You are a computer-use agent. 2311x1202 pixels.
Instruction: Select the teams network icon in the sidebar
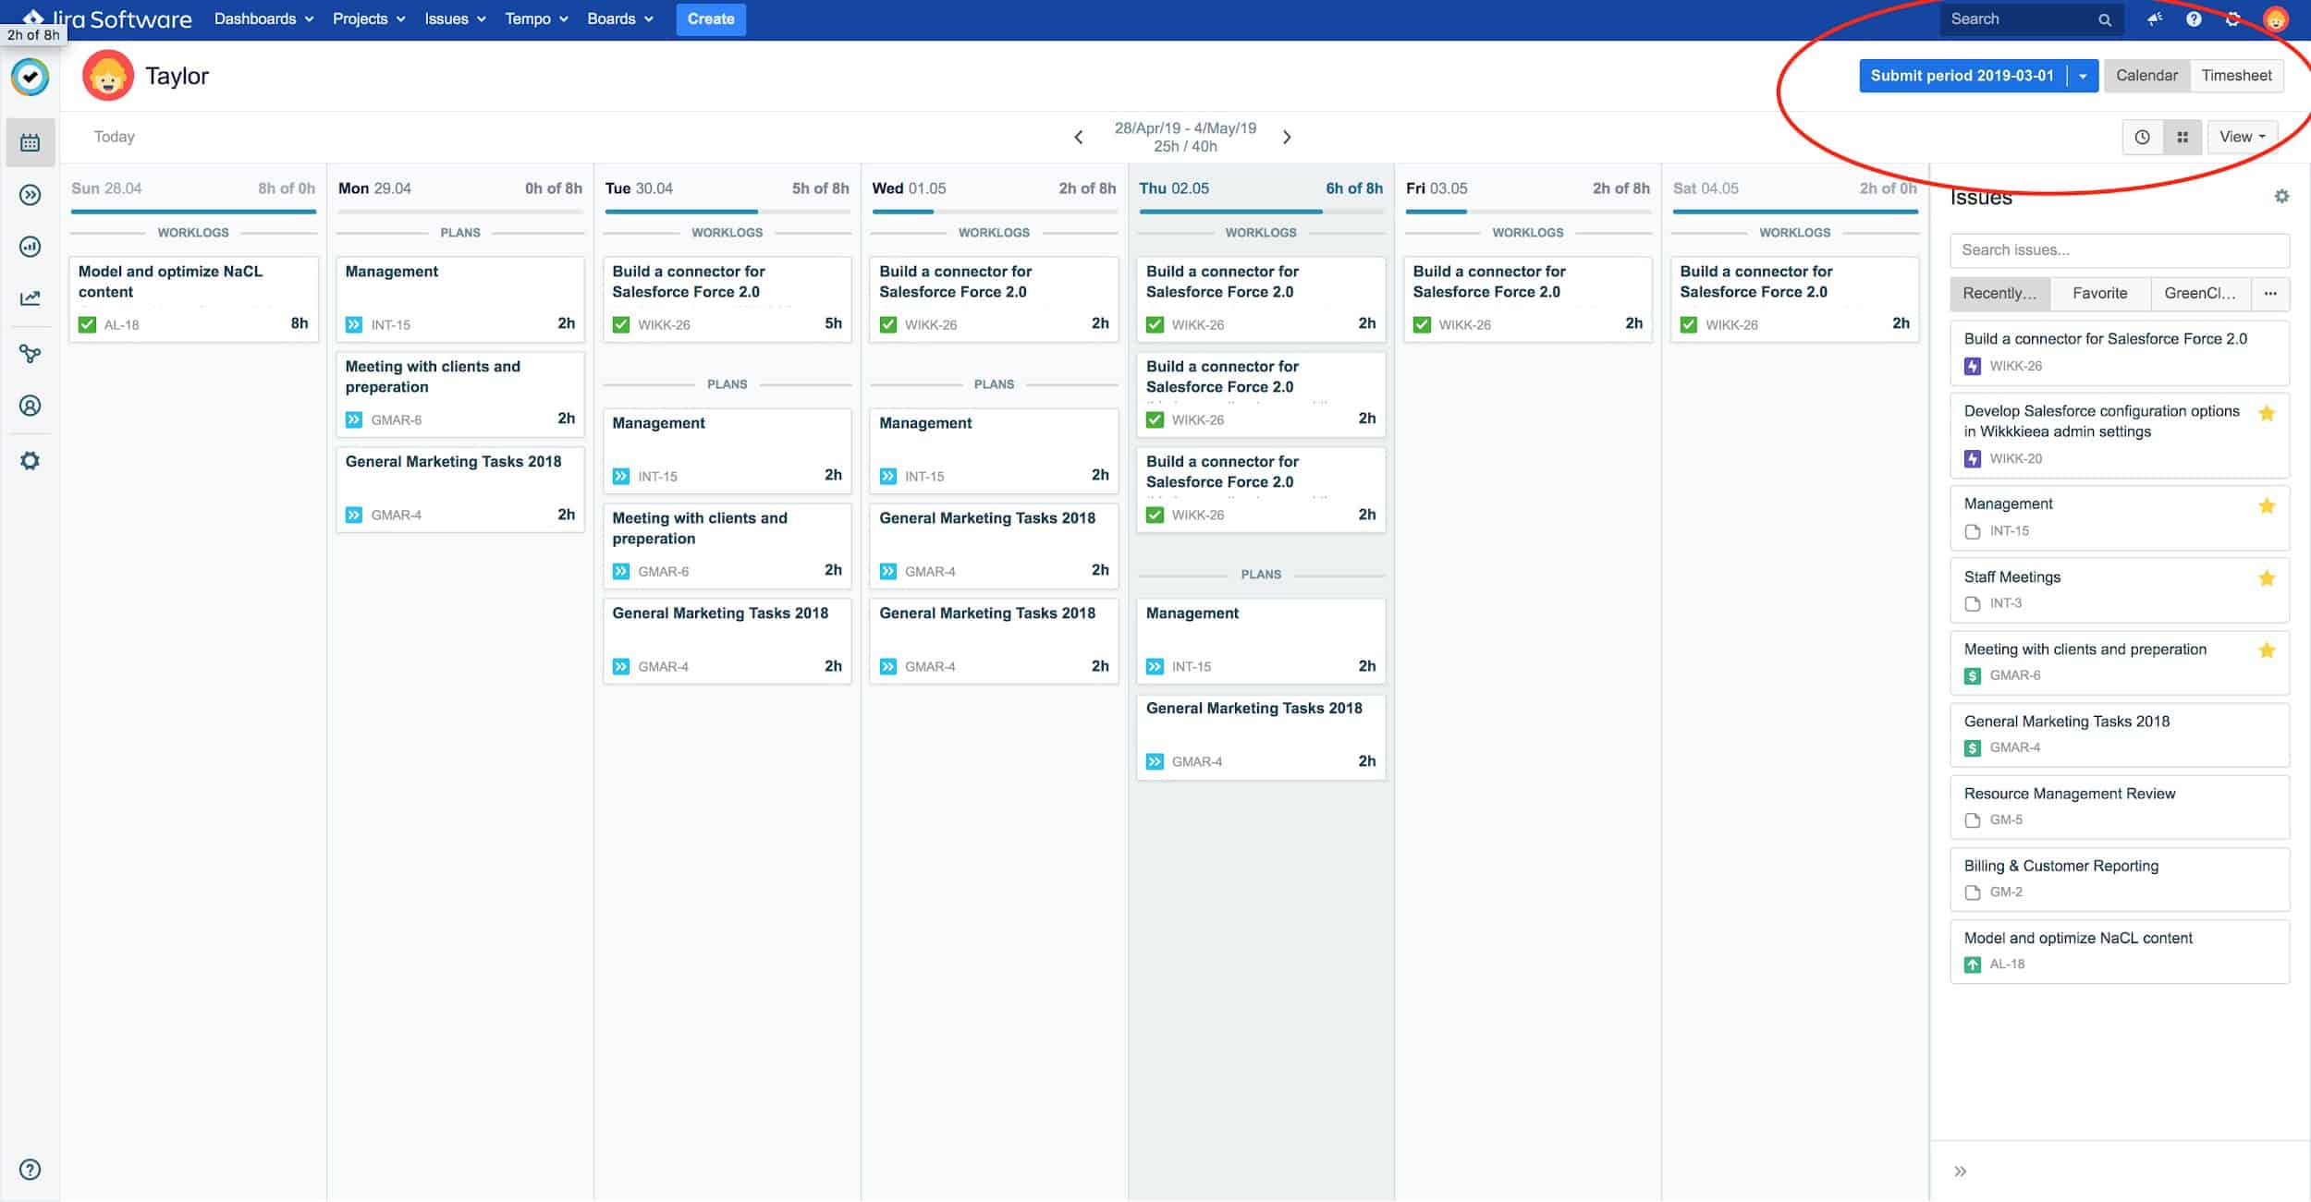tap(30, 353)
